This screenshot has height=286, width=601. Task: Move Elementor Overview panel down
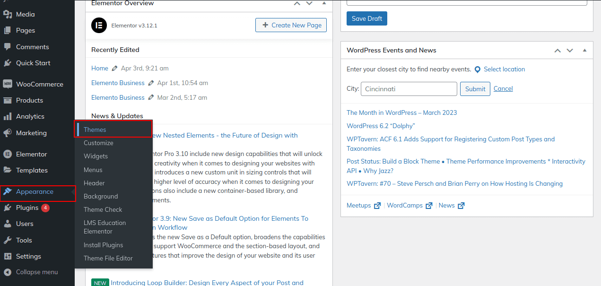pos(309,3)
